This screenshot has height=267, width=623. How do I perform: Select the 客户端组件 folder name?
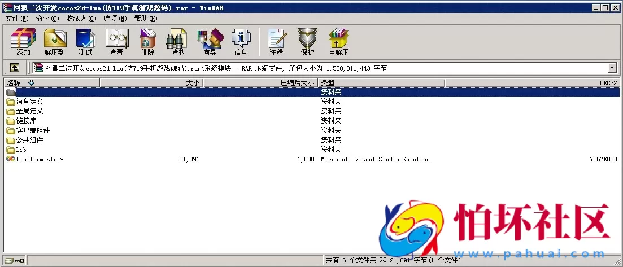coord(33,130)
